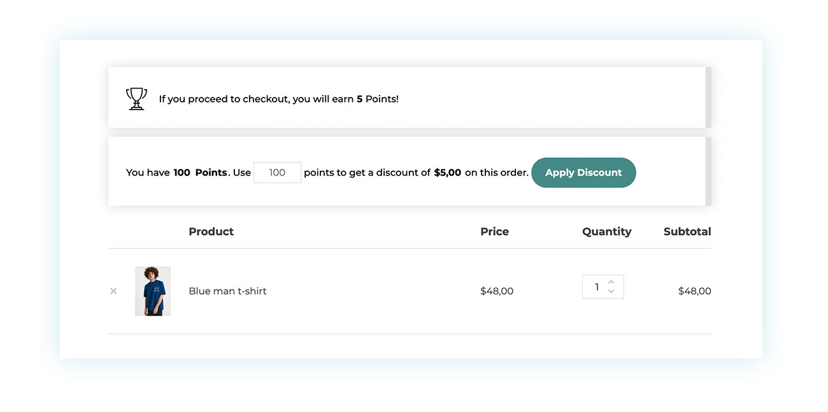
Task: Click the Price column header
Action: tap(494, 232)
